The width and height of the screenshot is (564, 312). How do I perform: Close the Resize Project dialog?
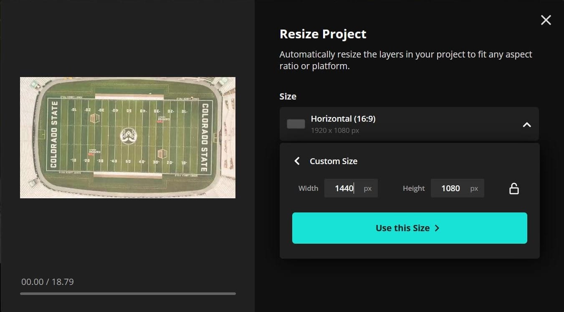pyautogui.click(x=546, y=20)
